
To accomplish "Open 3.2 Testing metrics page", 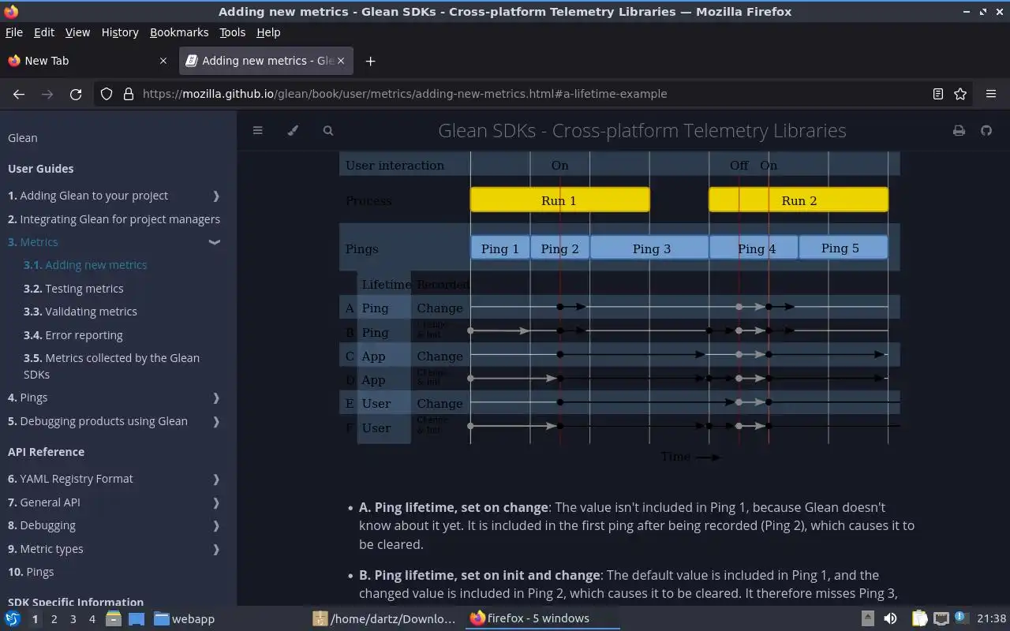I will [73, 289].
